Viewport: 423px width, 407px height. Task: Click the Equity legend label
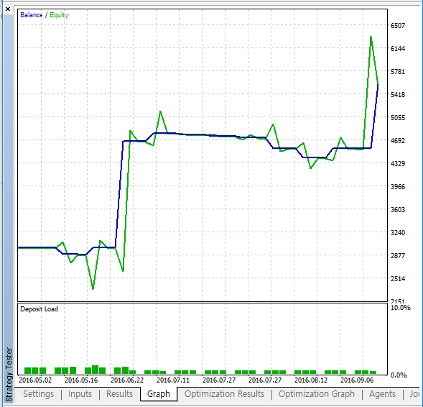59,15
